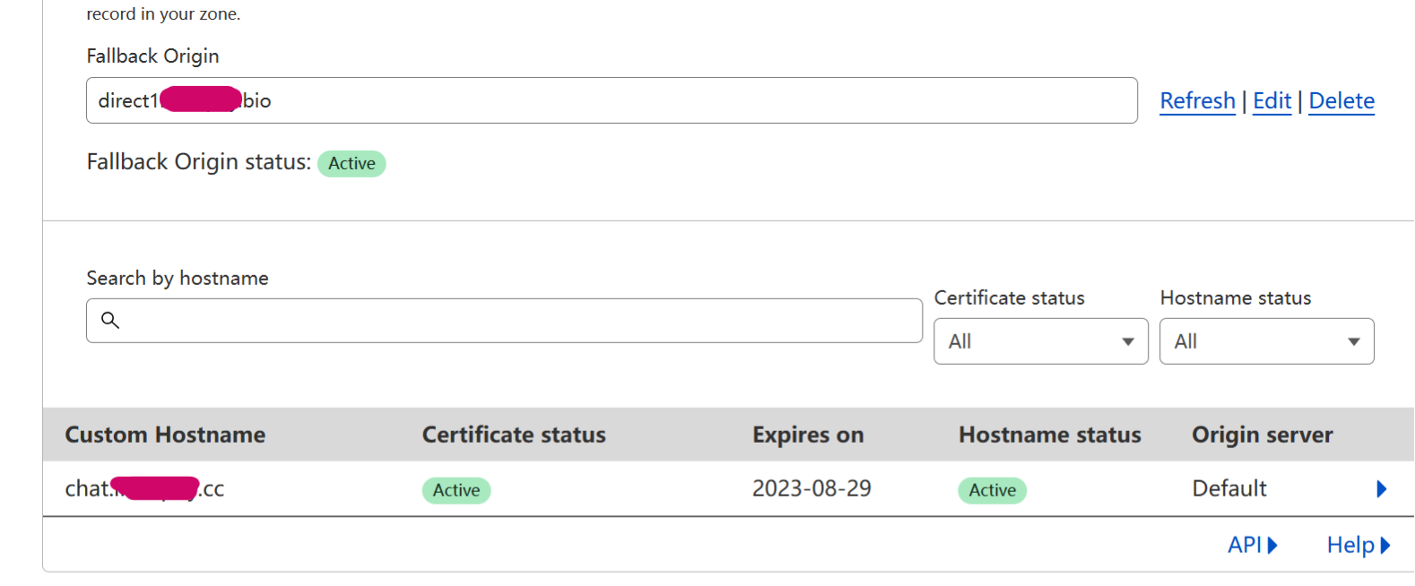Click the Expires on column header
Viewport: 1415px width, 586px height.
(x=808, y=435)
